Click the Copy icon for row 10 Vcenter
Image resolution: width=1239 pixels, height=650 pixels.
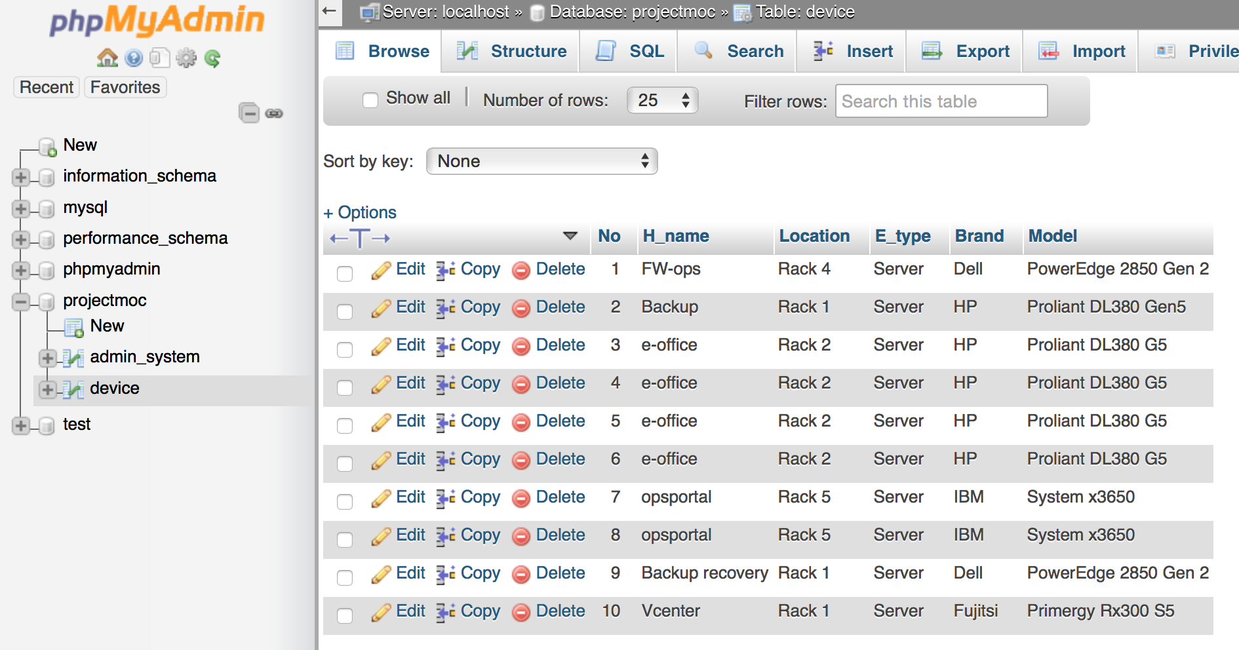446,612
